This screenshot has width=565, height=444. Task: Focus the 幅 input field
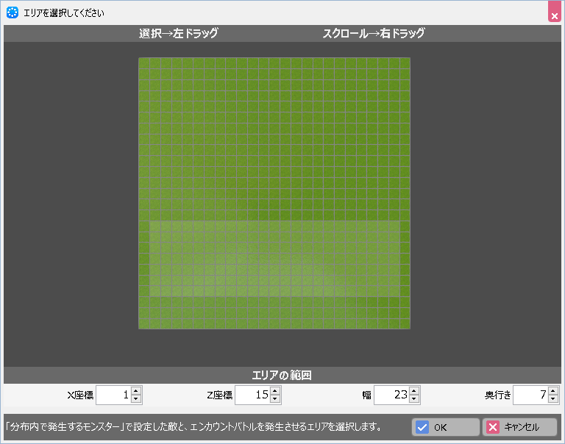click(x=391, y=395)
